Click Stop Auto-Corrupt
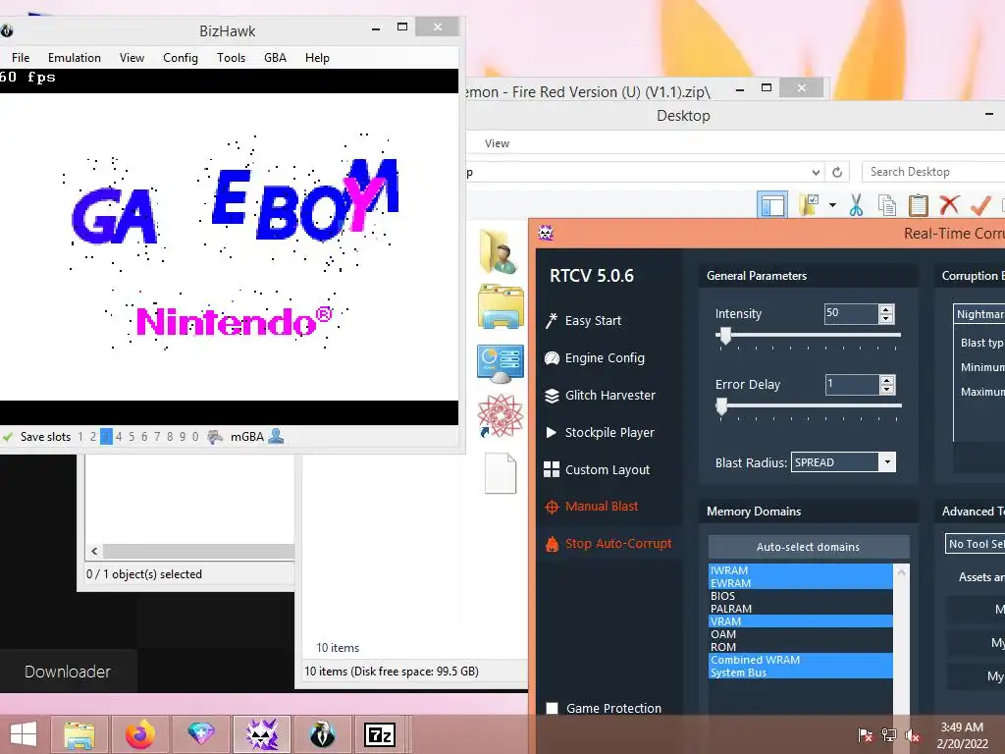Viewport: 1005px width, 754px height. (x=608, y=544)
